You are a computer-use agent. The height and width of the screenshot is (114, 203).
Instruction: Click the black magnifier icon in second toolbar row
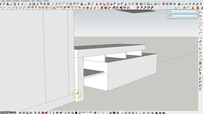[x=114, y=8]
